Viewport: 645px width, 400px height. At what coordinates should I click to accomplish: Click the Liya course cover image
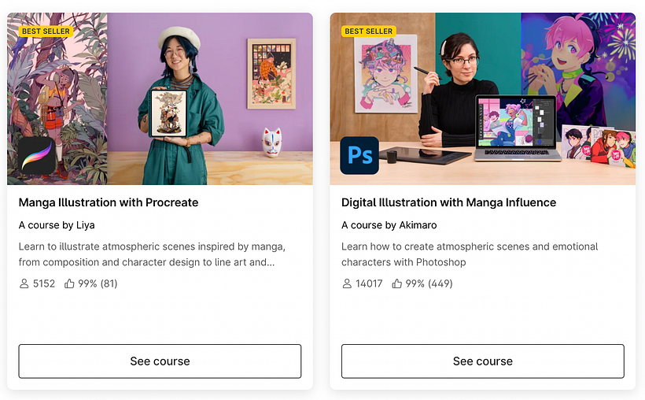click(x=160, y=99)
